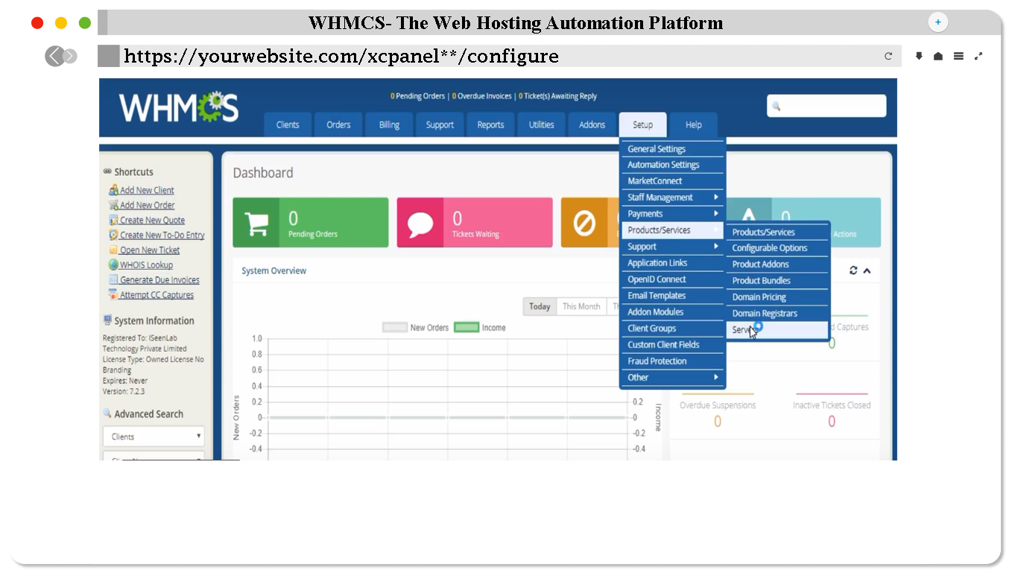Choose Domain Pricing in the submenu
The width and height of the screenshot is (1015, 573).
tap(777, 297)
